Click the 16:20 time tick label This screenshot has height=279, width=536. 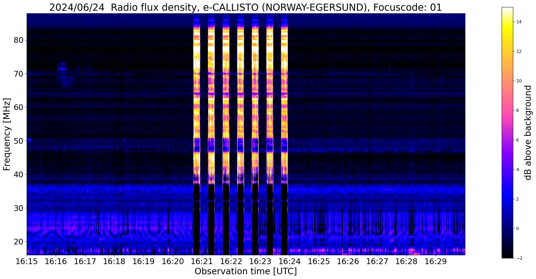click(x=173, y=261)
